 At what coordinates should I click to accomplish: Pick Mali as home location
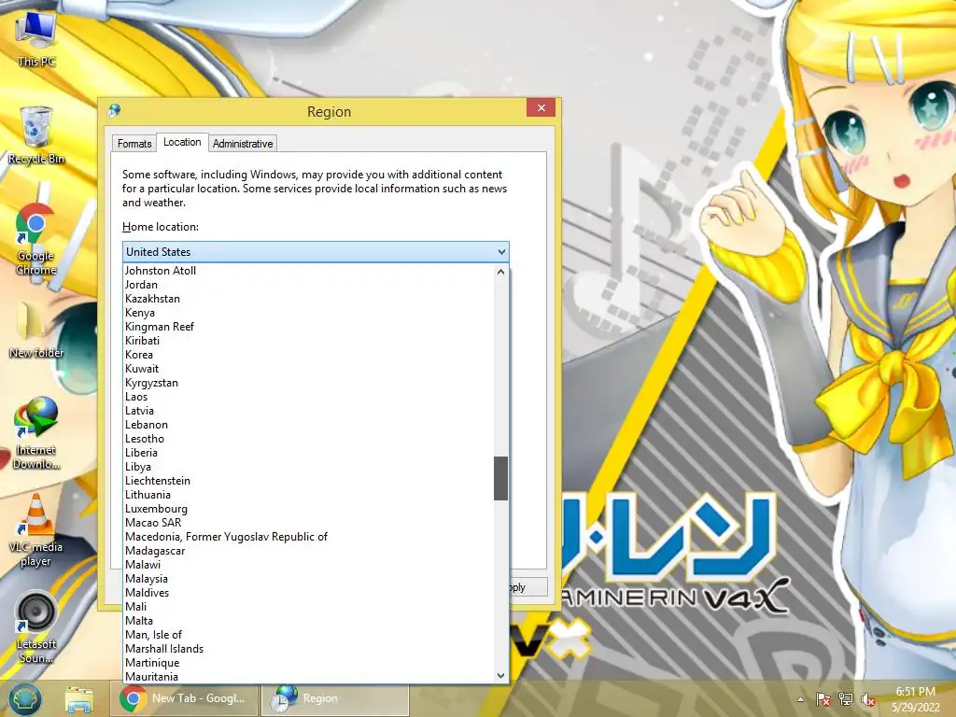[308, 607]
